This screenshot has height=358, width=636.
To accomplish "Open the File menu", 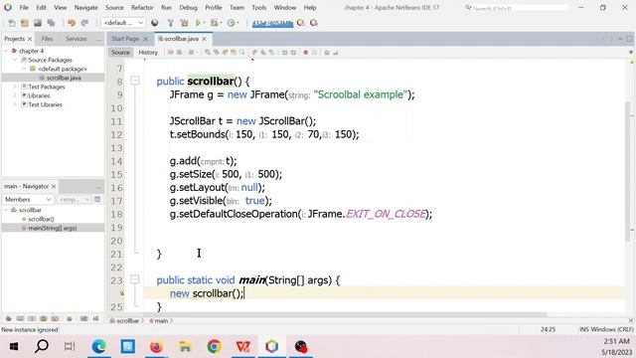I will point(24,7).
